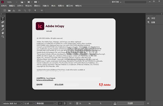Click the New document toolbar icon
Viewport: 163px width, 106px height.
pyautogui.click(x=5, y=10)
